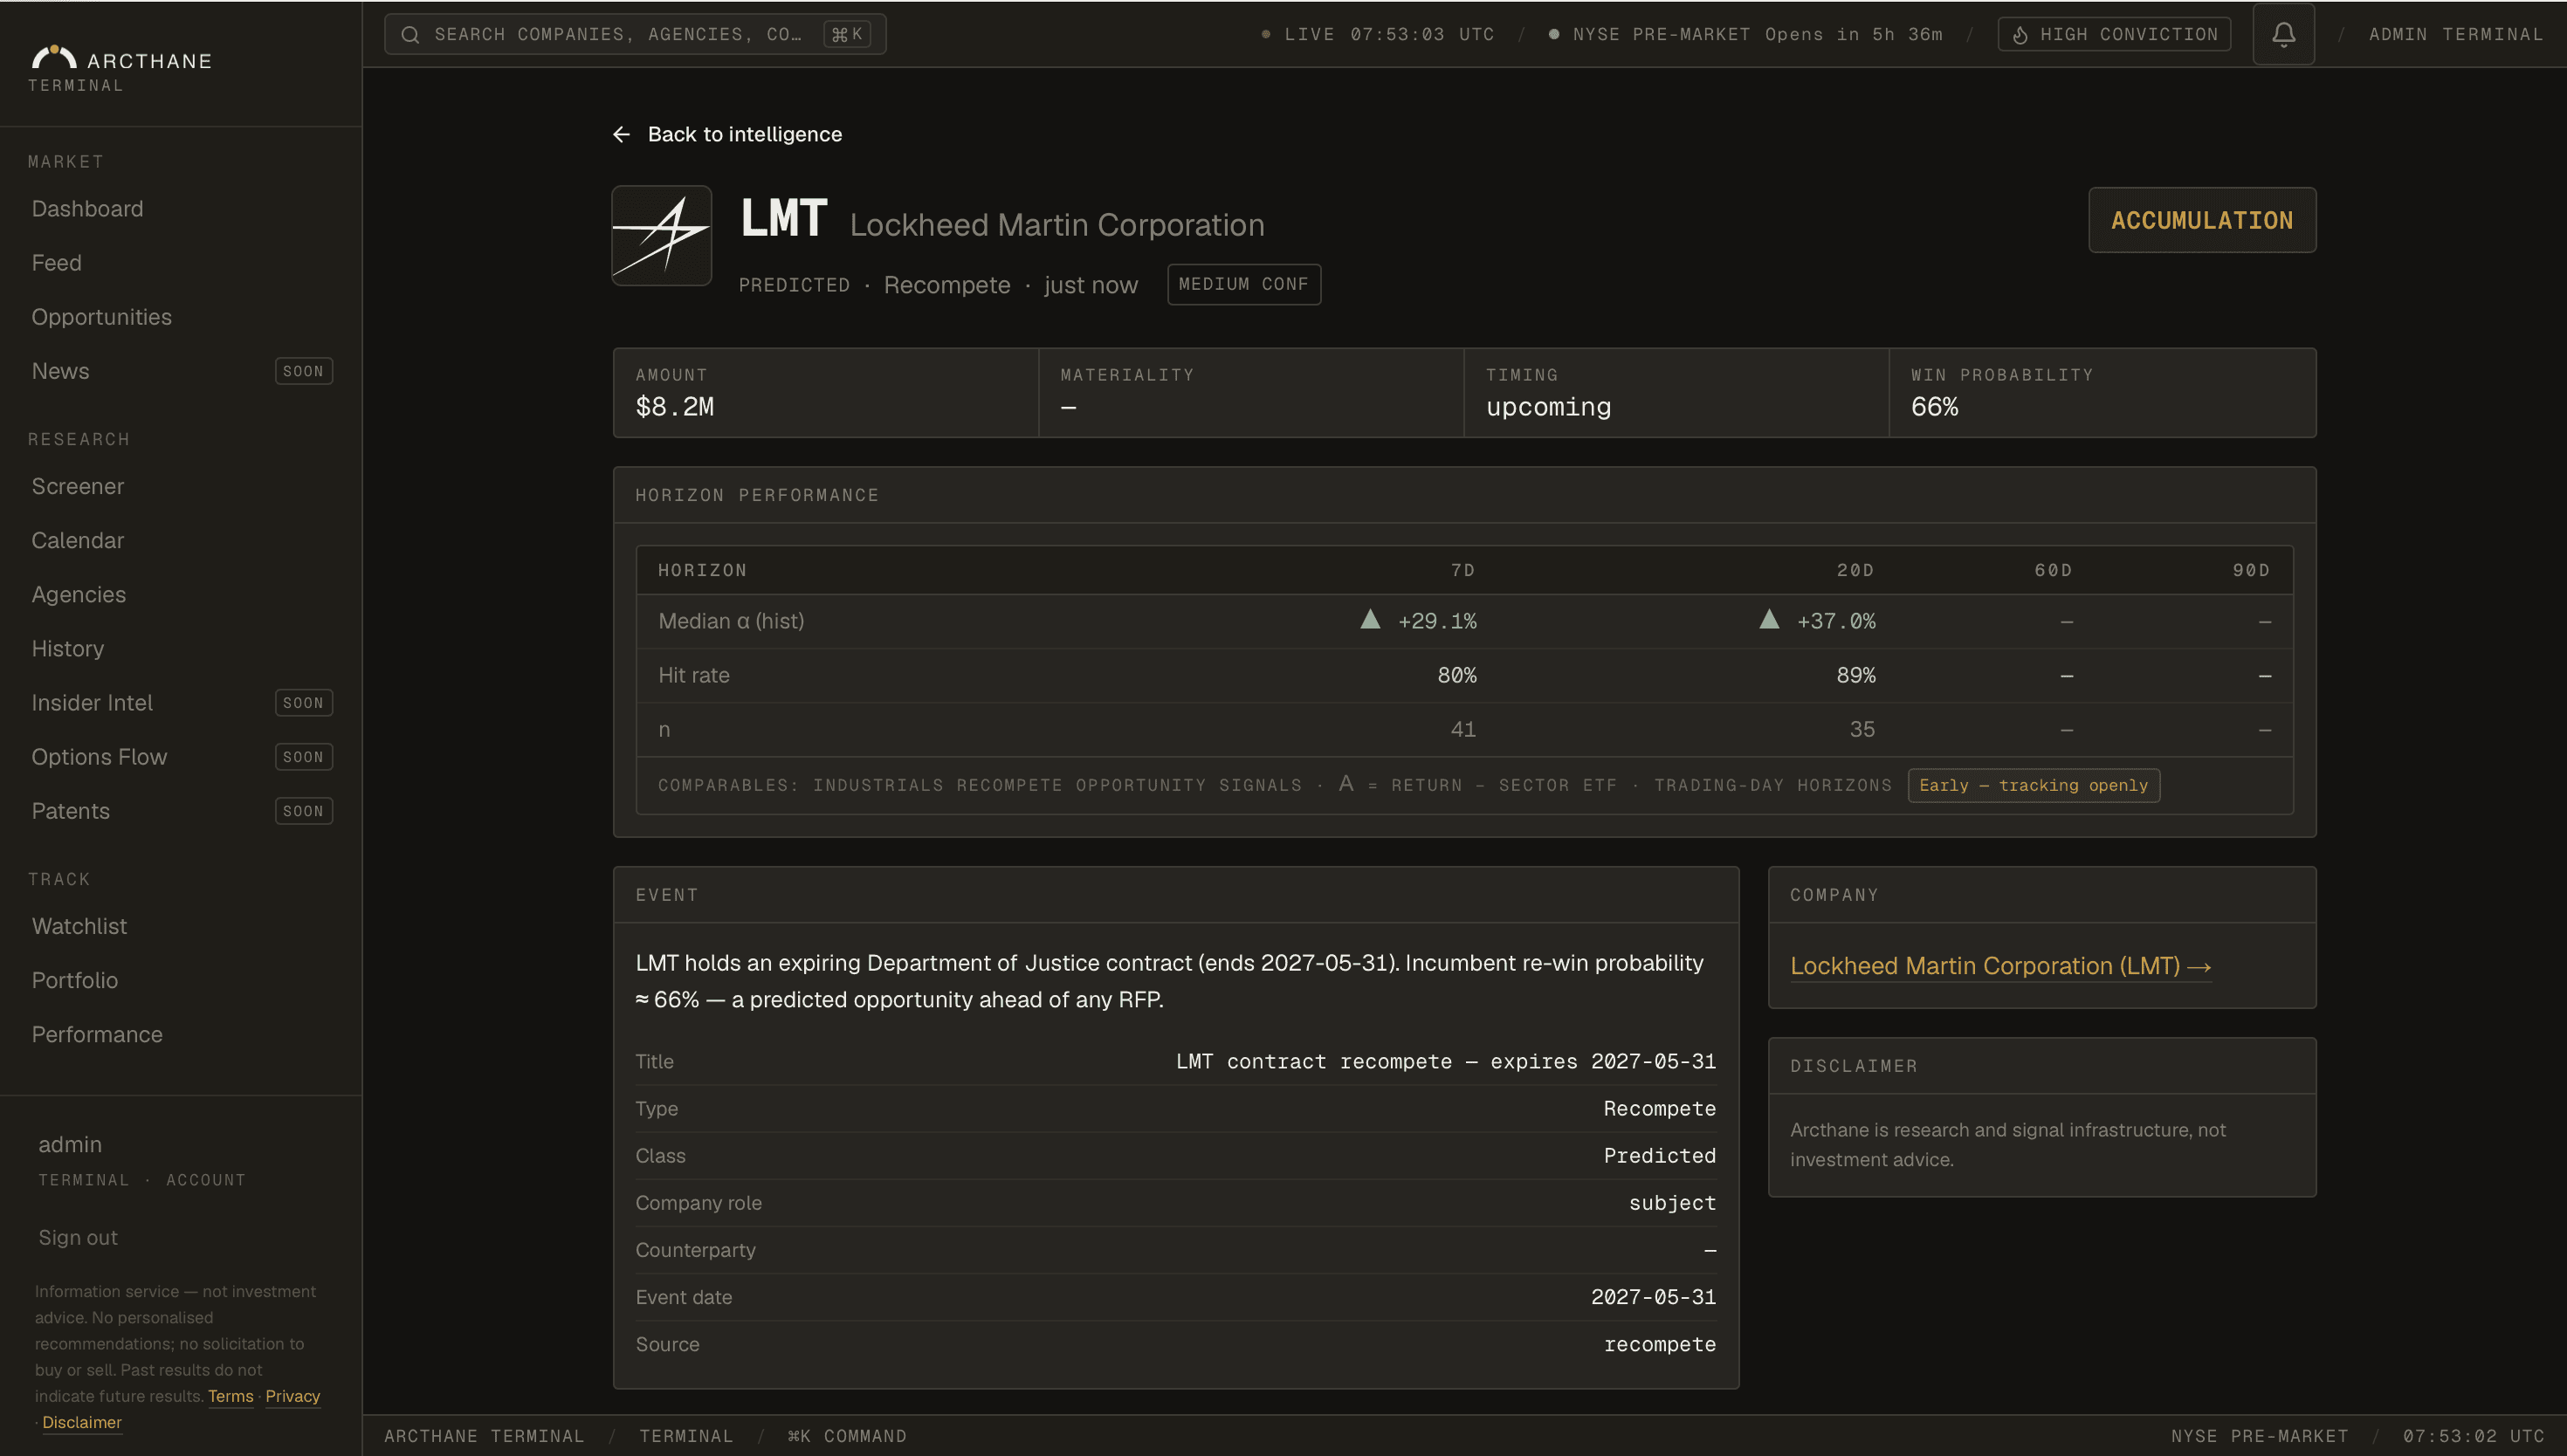
Task: Click the Class value Predicted
Action: click(1660, 1156)
